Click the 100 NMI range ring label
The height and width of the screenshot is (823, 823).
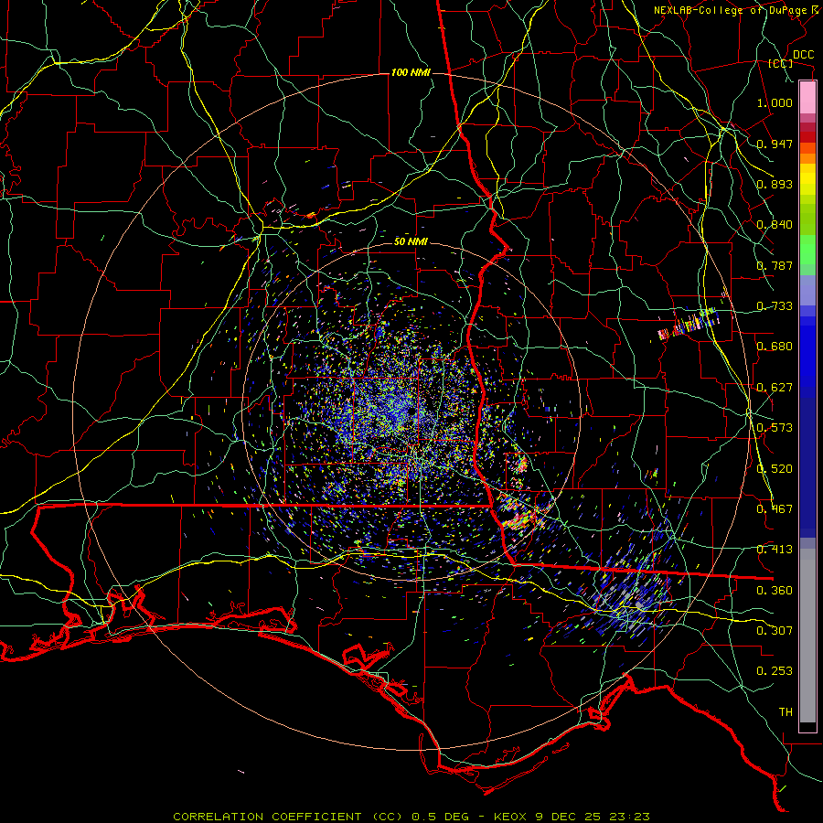(411, 72)
